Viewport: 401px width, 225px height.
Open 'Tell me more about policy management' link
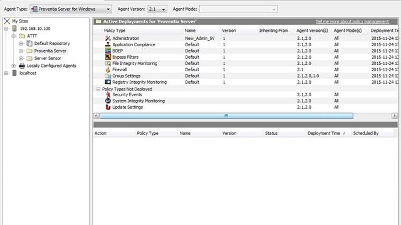(352, 21)
